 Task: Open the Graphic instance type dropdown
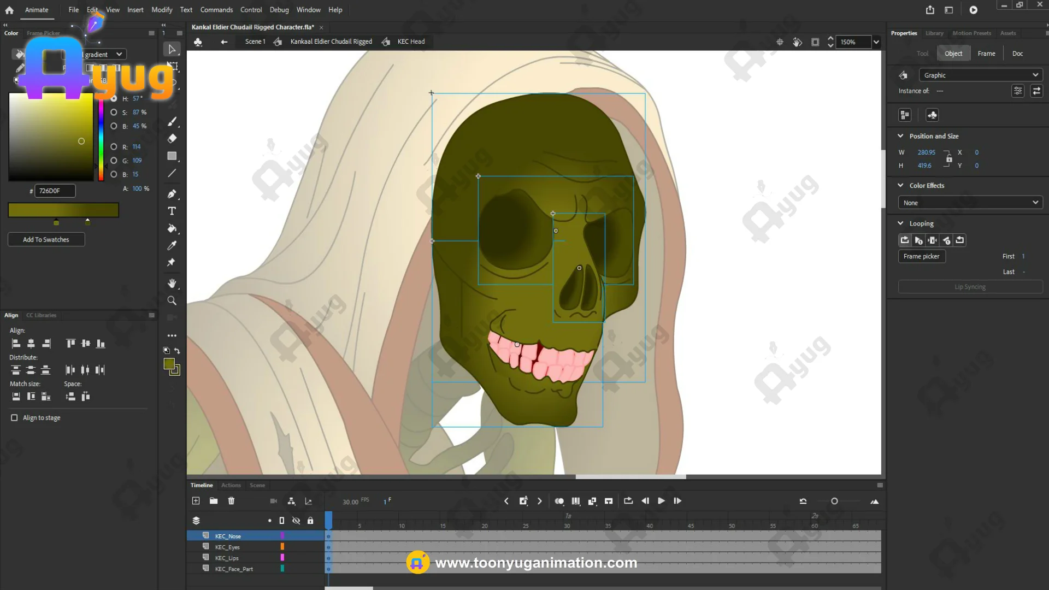click(981, 75)
